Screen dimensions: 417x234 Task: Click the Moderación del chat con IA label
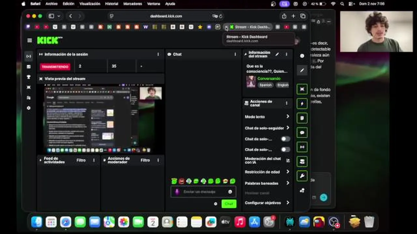263,160
